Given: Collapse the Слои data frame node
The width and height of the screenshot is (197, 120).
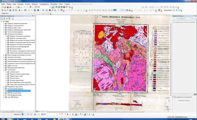Looking at the screenshot, I should click(2, 21).
